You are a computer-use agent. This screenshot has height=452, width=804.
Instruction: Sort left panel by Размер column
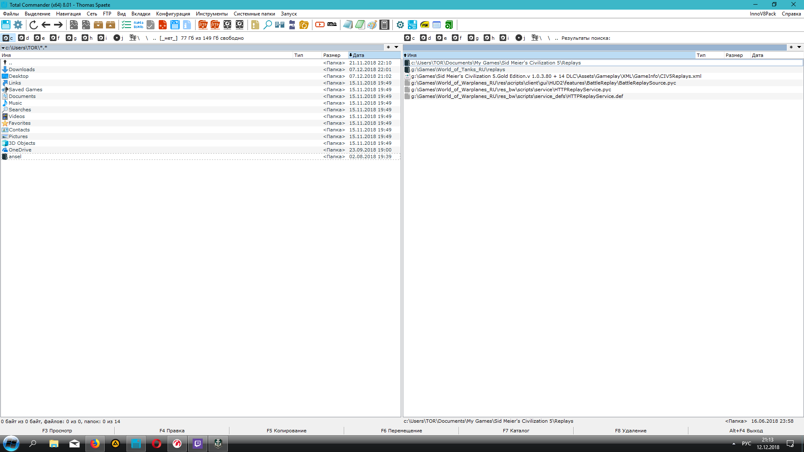334,55
